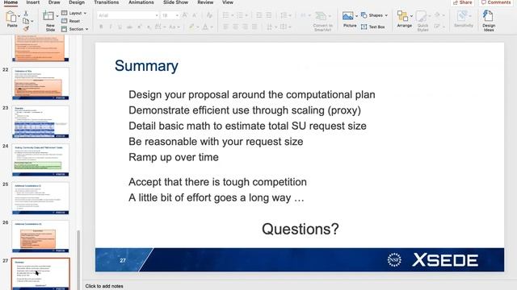Image resolution: width=517 pixels, height=290 pixels.
Task: Switch to the Insert tab
Action: [x=32, y=2]
